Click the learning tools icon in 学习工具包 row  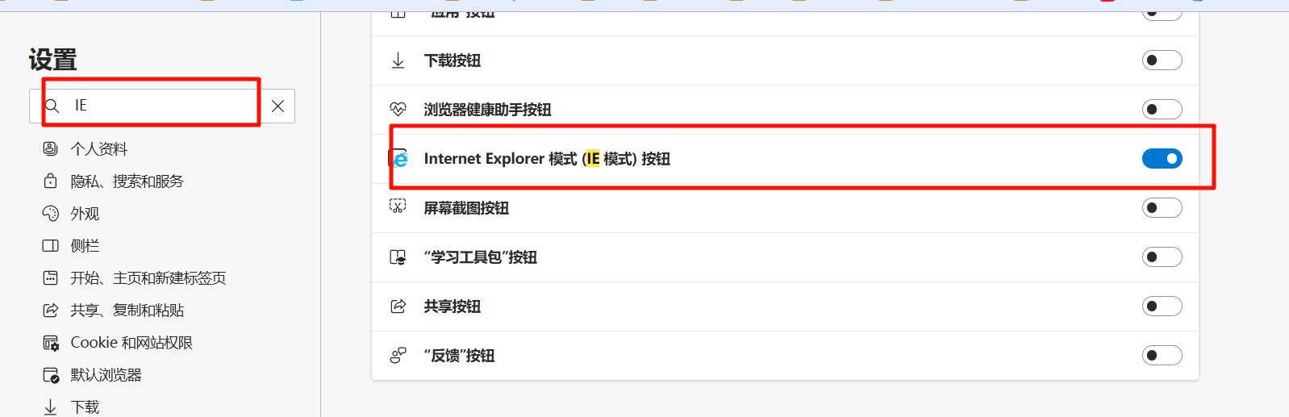[x=398, y=257]
